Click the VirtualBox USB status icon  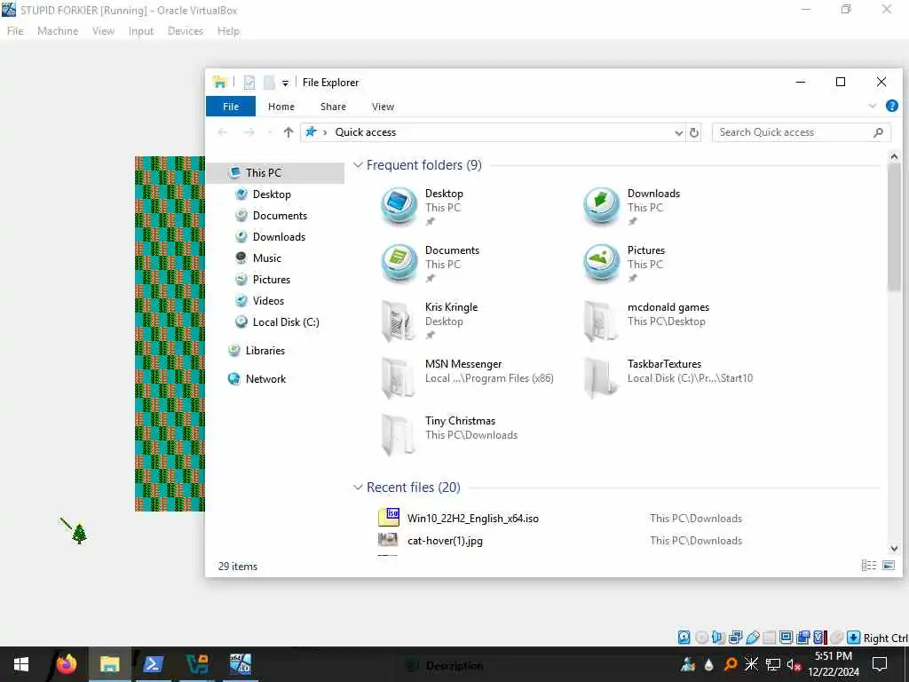coord(753,638)
